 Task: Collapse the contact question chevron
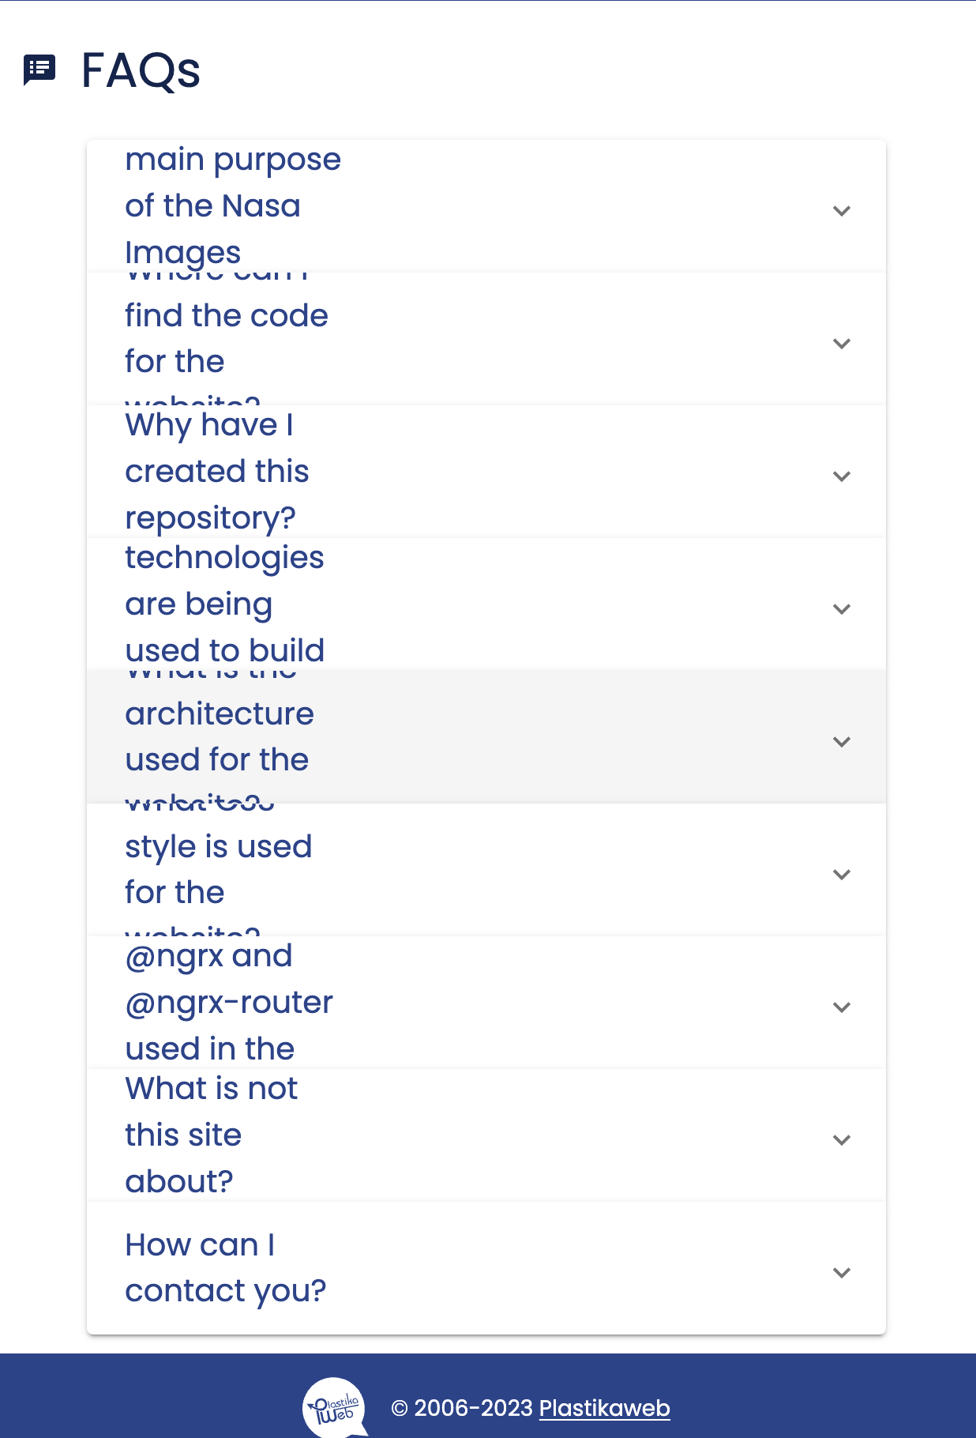click(x=842, y=1272)
